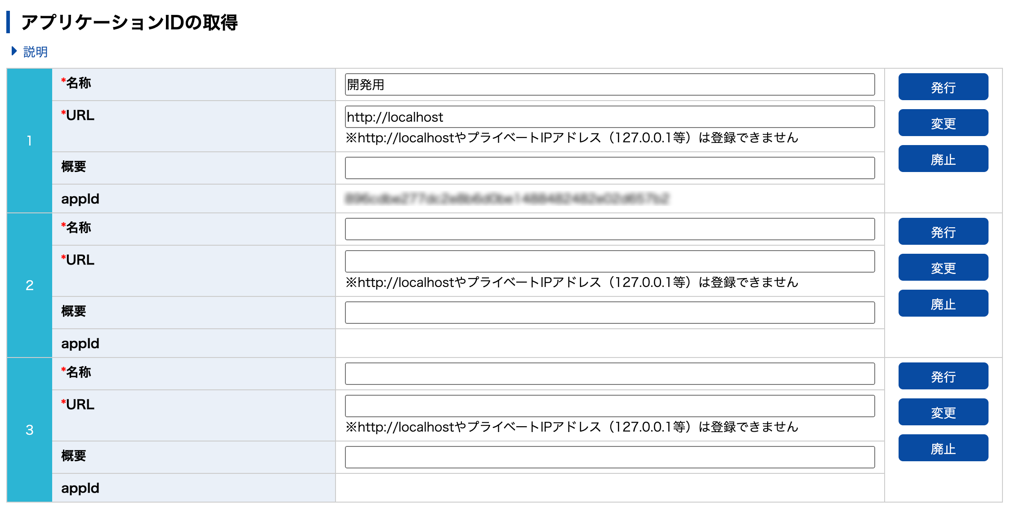Viewport: 1011px width, 512px height.
Task: Click 変更 button for application 2
Action: coord(943,267)
